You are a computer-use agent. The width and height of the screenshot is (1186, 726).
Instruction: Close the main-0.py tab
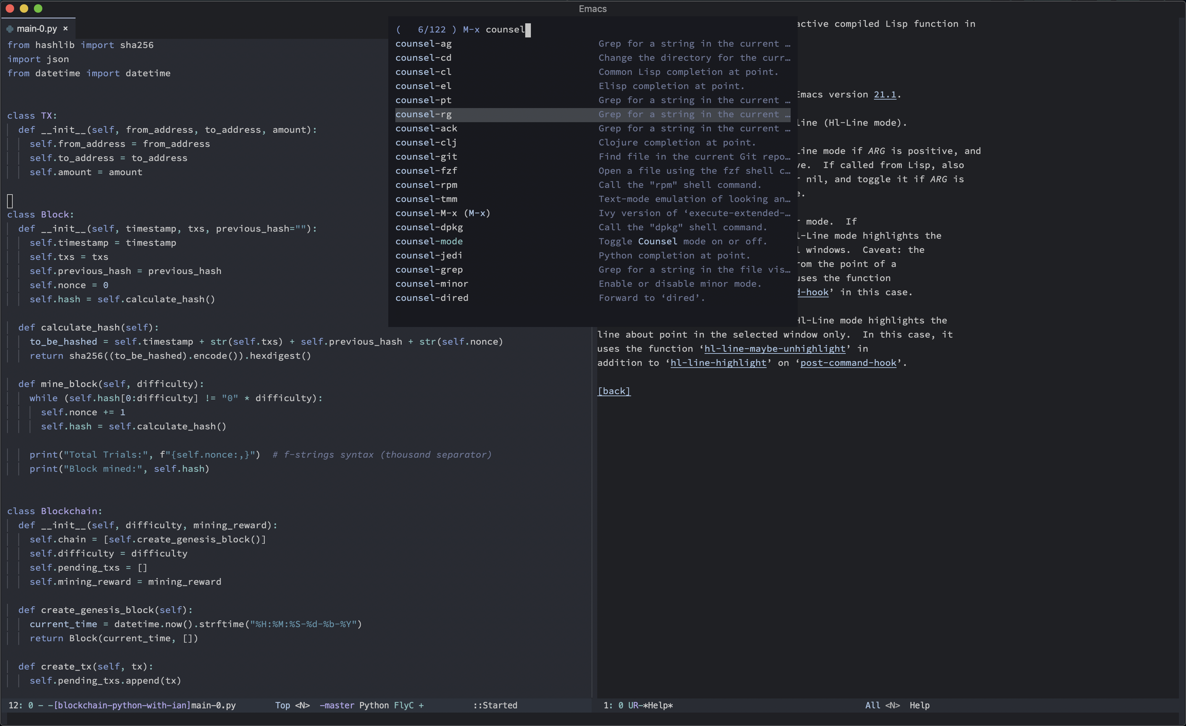click(65, 29)
